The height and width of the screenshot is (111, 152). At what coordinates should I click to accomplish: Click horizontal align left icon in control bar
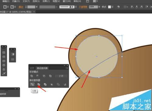pos(132,7)
